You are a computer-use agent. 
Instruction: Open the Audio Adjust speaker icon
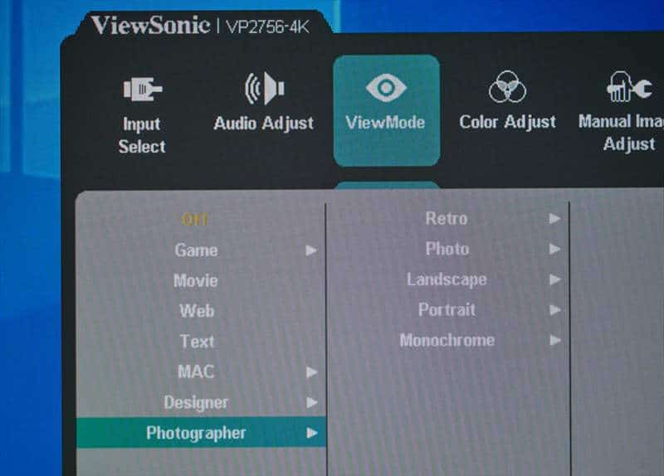(265, 88)
